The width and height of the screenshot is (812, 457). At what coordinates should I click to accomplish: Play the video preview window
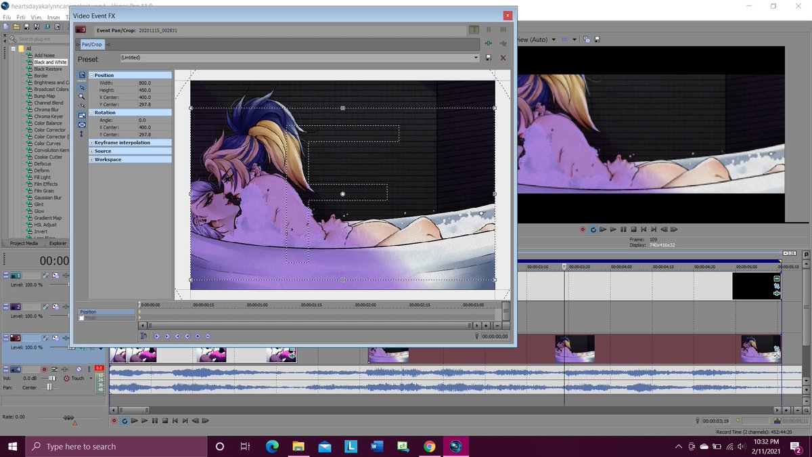pyautogui.click(x=613, y=230)
